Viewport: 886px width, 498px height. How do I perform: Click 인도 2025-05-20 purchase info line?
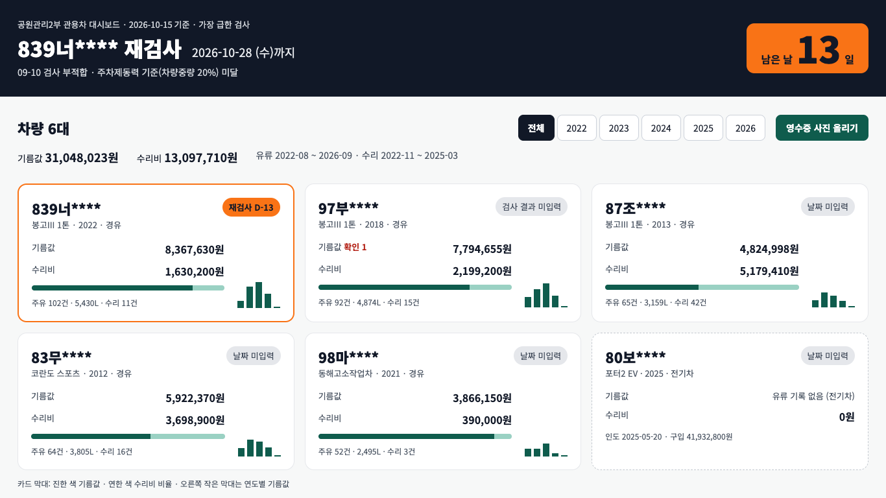click(x=669, y=437)
